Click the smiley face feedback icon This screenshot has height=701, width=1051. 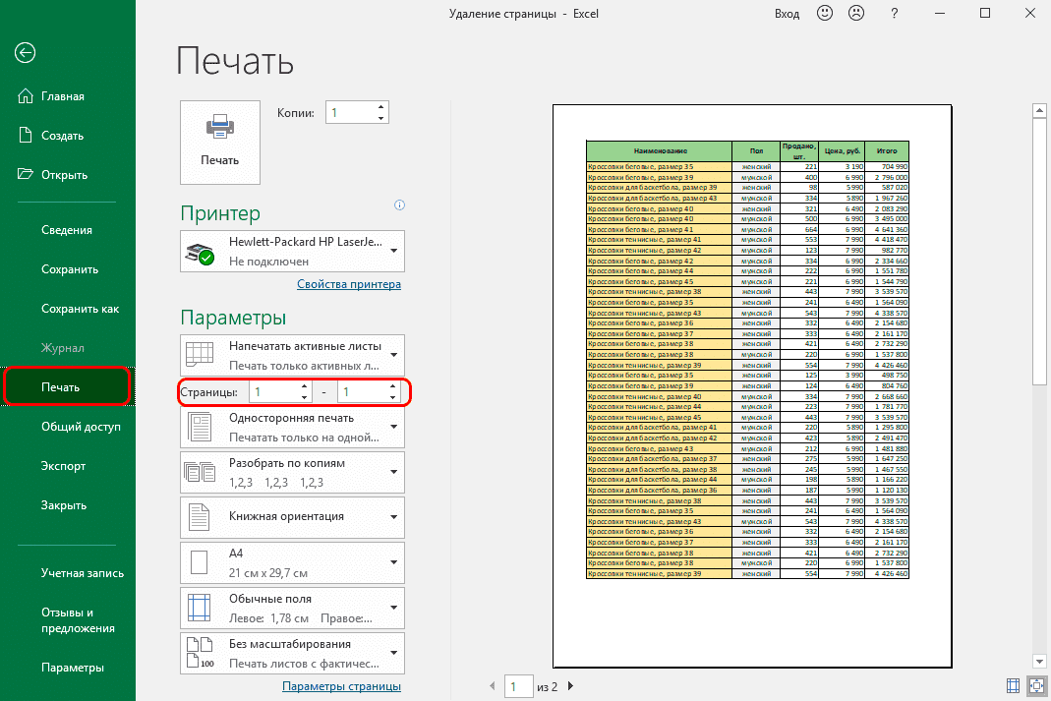(x=825, y=13)
